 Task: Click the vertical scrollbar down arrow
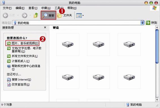(x=157, y=100)
